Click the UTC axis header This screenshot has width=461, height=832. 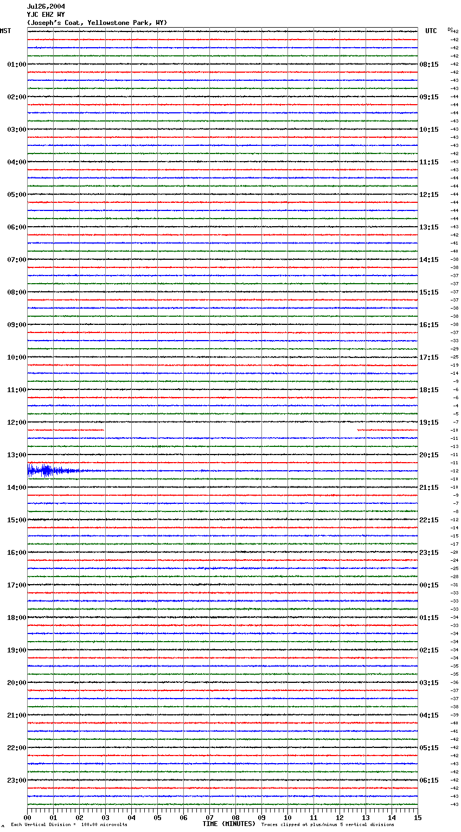(431, 31)
